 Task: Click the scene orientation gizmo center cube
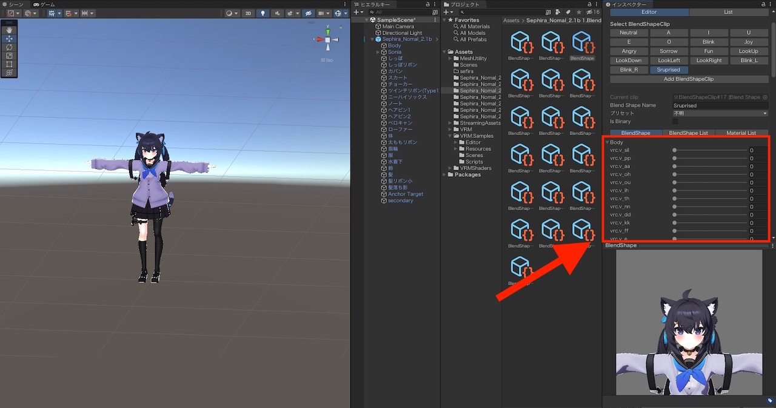click(x=328, y=40)
